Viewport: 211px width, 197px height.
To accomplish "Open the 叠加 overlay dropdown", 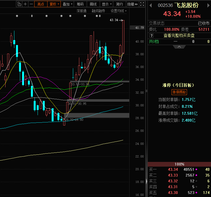I will (x=67, y=4).
